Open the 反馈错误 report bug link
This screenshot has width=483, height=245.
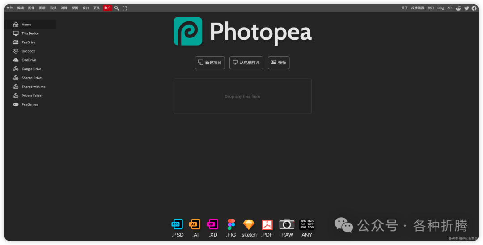click(x=417, y=8)
